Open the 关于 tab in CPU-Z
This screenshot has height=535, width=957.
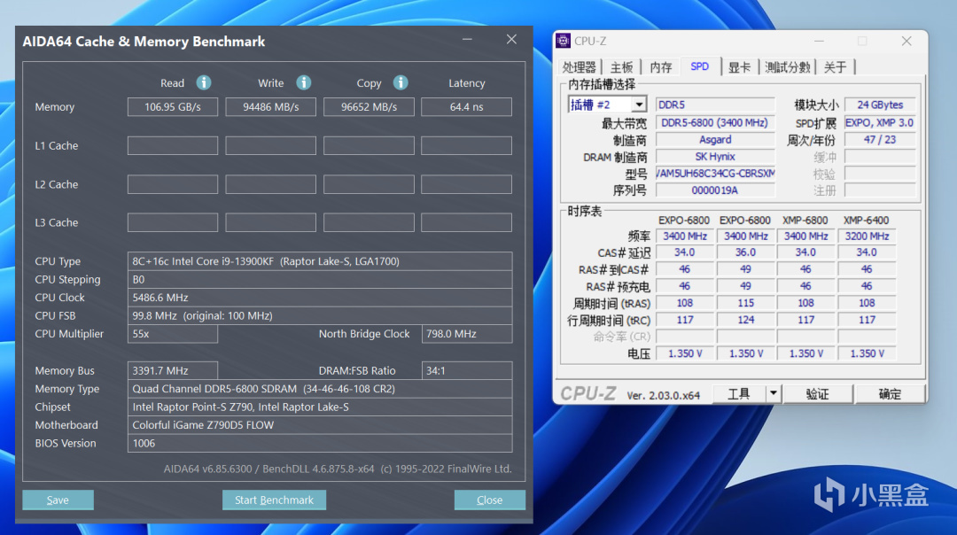(x=835, y=67)
